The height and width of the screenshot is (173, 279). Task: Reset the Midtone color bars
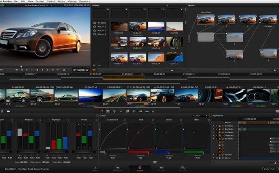click(x=40, y=120)
